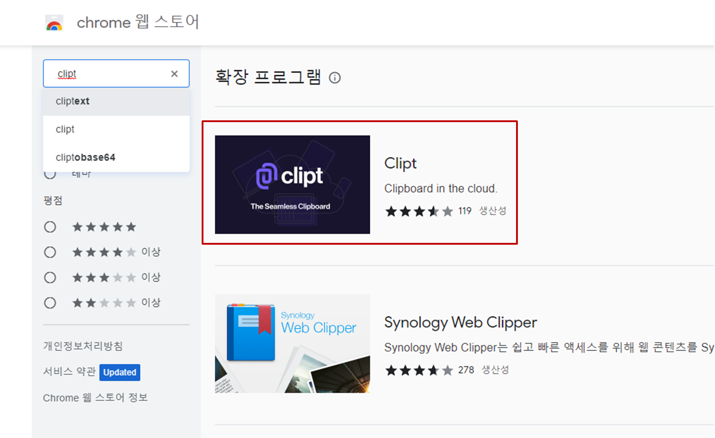Select the five-star rating filter
Screen dimensions: 715x438
[x=50, y=227]
